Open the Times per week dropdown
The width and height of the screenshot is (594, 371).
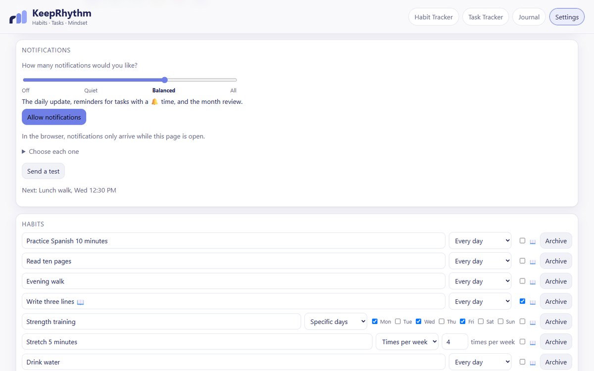tap(407, 342)
